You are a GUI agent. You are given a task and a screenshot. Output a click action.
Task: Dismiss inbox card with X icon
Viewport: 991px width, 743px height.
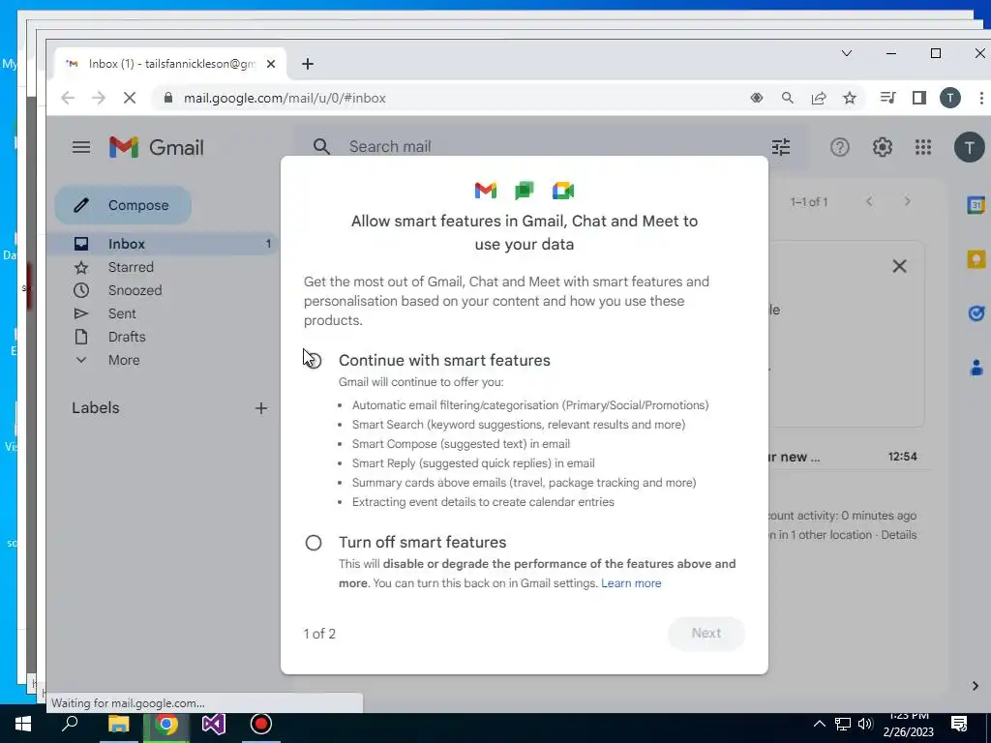(x=899, y=266)
